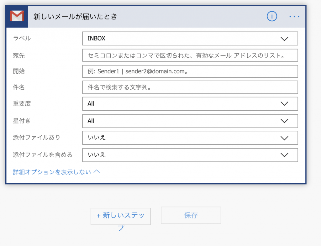This screenshot has width=321, height=246.
Task: Click the up chevron beside 詳細オプションを表示しない
Action: click(x=97, y=171)
